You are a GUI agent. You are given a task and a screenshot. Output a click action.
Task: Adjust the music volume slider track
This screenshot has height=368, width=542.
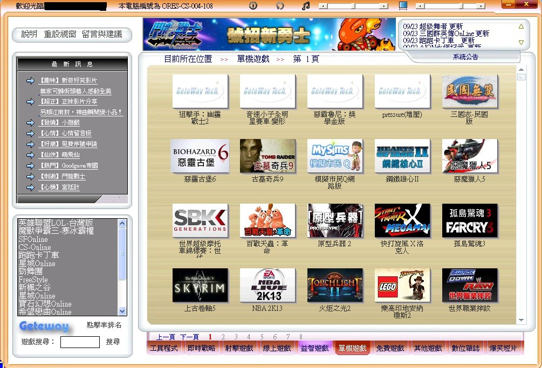(x=354, y=6)
